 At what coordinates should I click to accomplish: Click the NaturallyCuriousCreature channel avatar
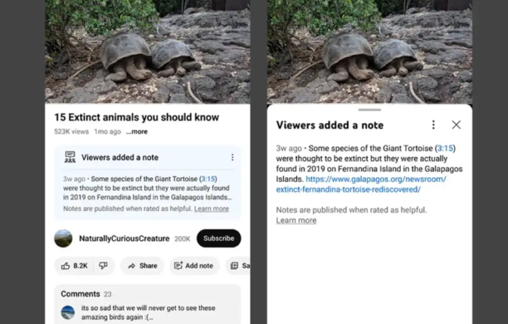[x=63, y=239]
